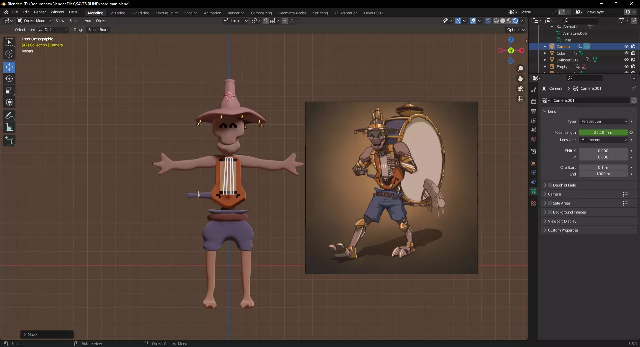This screenshot has width=640, height=347.
Task: Click the Clip Start 0.1 m field
Action: point(603,167)
